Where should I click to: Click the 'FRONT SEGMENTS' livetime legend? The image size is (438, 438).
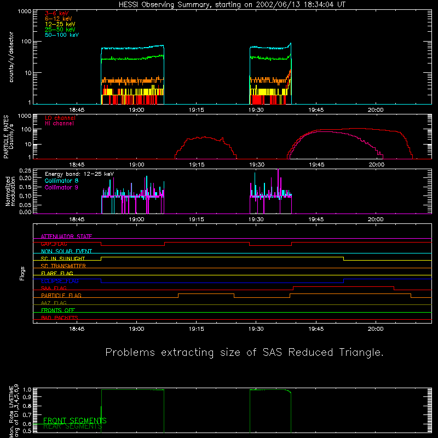(75, 420)
